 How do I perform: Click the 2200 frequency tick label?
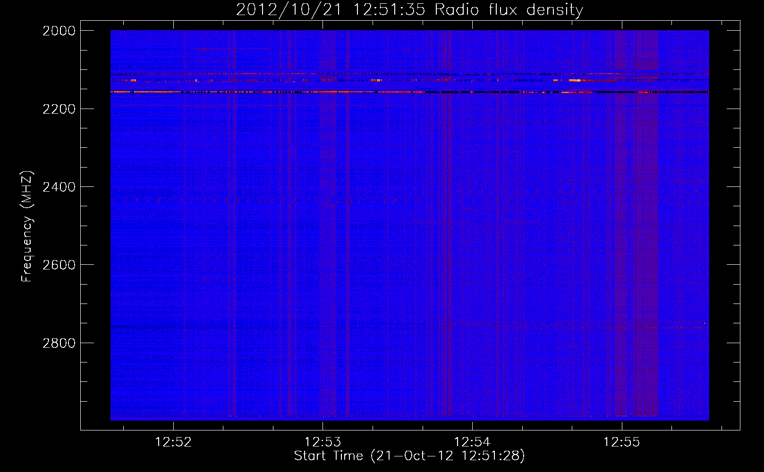coord(59,109)
